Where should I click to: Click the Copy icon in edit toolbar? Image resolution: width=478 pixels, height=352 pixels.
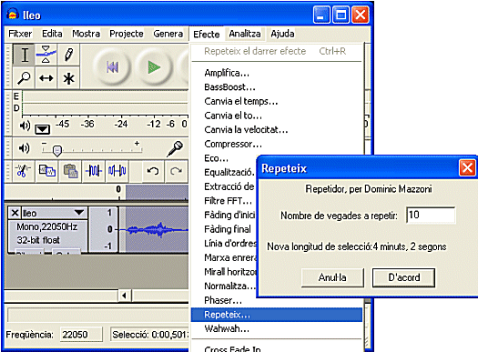click(x=46, y=170)
